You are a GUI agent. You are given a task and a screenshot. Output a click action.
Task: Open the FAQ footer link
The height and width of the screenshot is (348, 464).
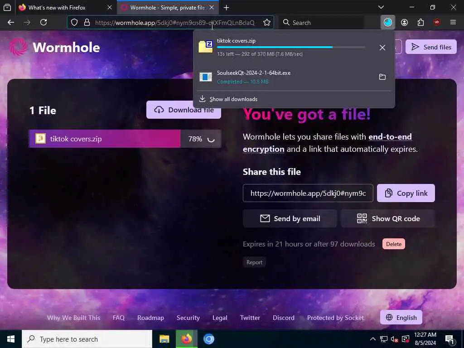pos(119,318)
